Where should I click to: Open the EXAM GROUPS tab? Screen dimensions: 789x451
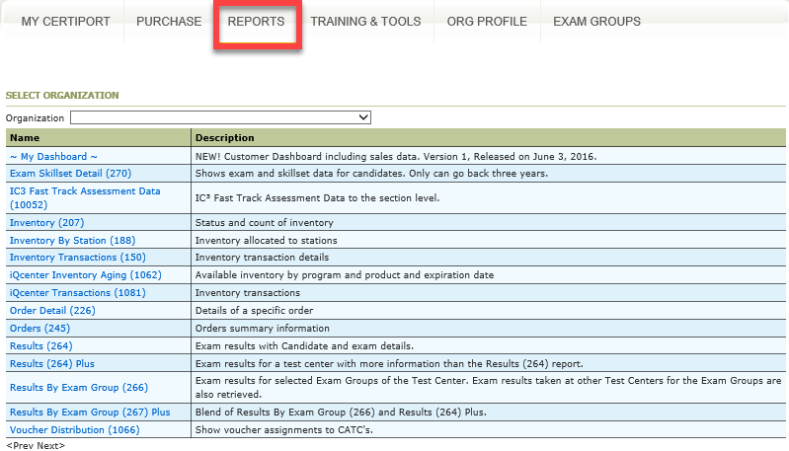tap(596, 22)
